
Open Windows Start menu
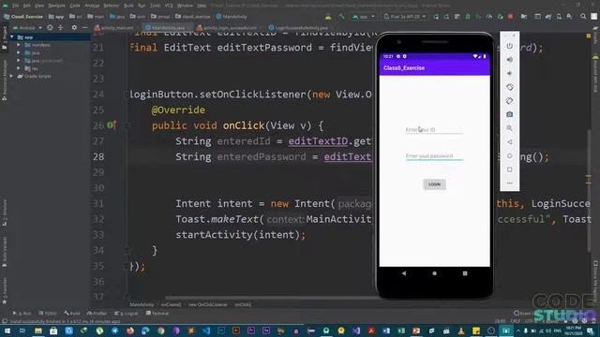(x=7, y=330)
